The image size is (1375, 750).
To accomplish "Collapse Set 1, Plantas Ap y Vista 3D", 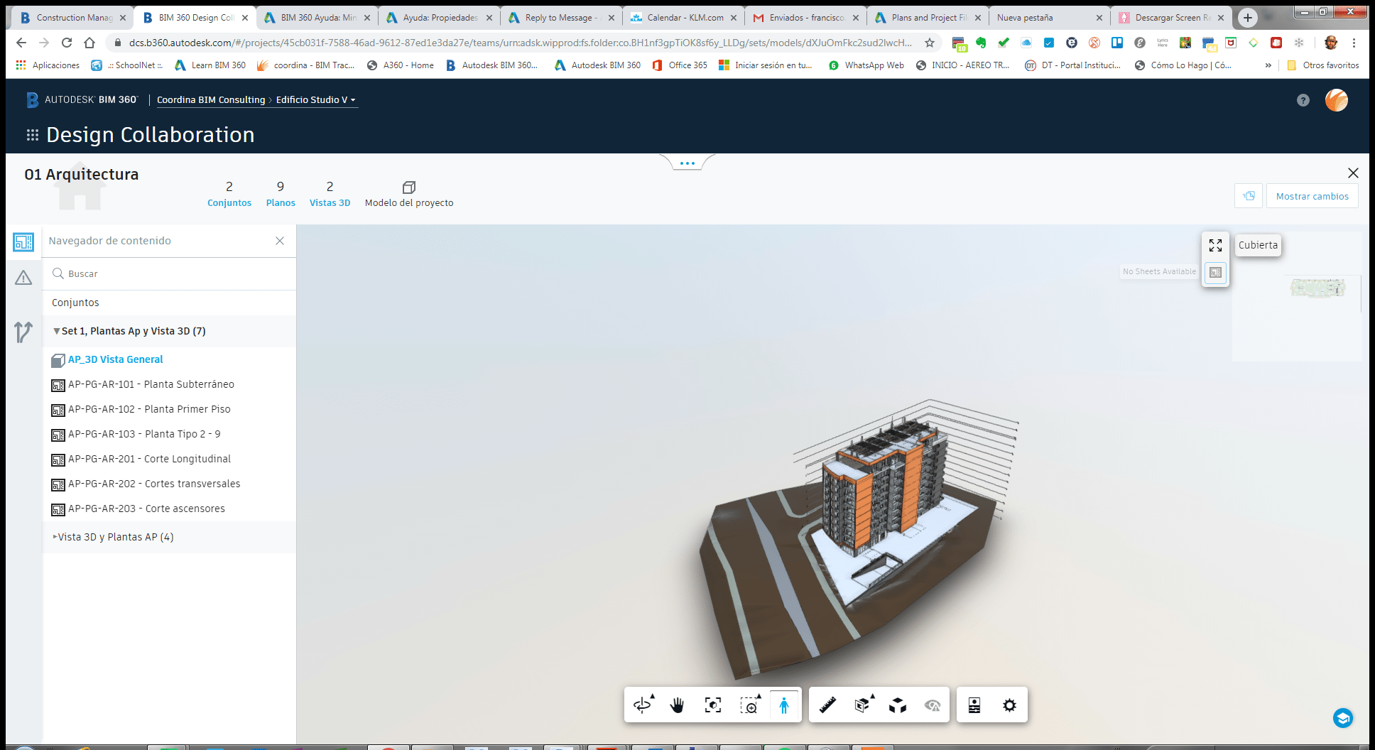I will click(x=56, y=331).
